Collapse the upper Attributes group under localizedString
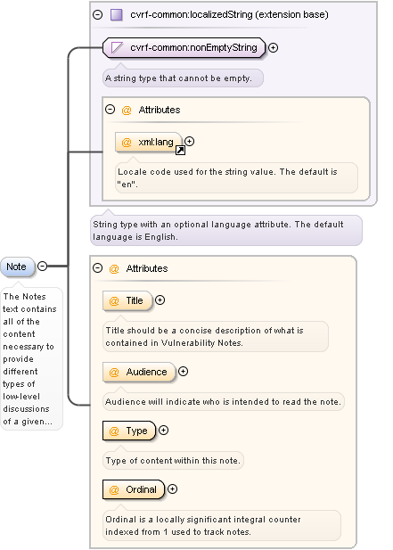The image size is (393, 550). pos(111,110)
